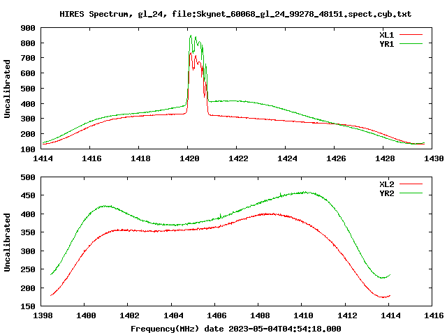Click the upper plot Uncalibrated axis label

coord(7,89)
